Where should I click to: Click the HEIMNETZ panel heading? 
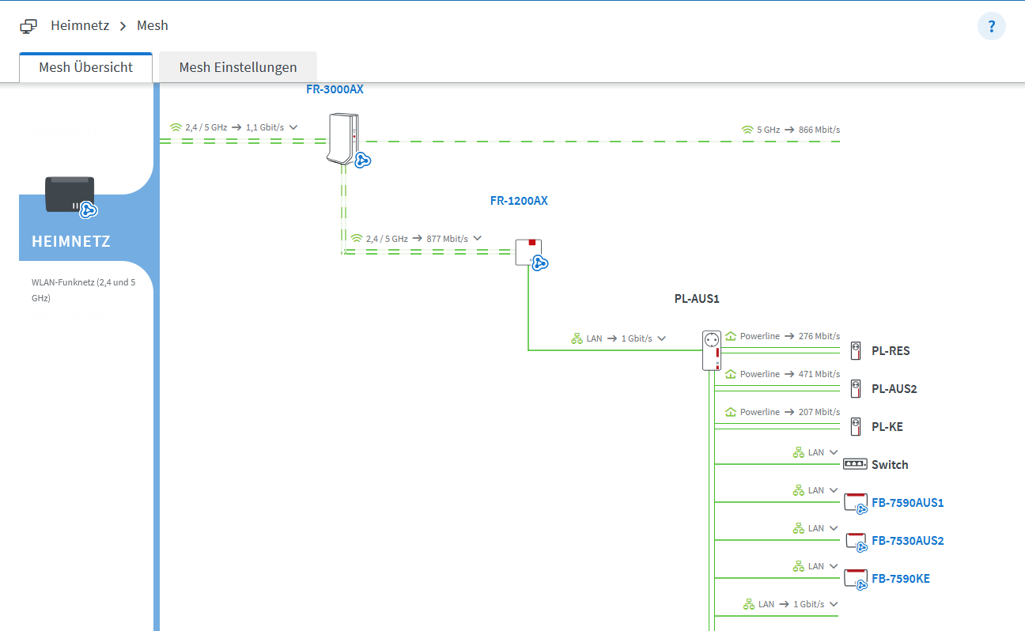(71, 241)
